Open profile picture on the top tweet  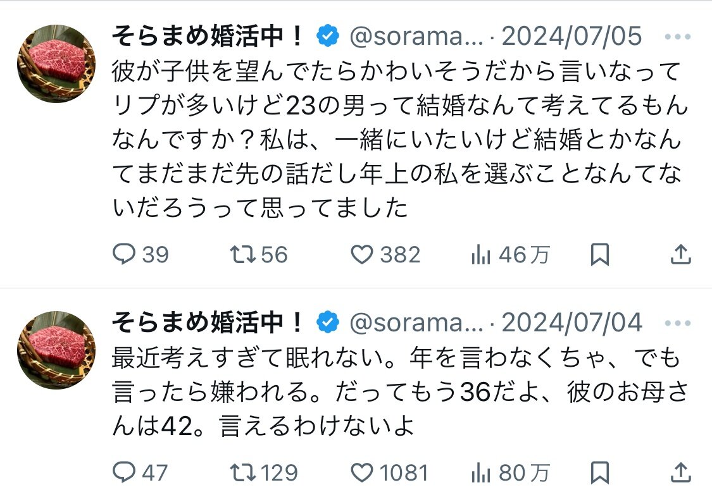56,63
